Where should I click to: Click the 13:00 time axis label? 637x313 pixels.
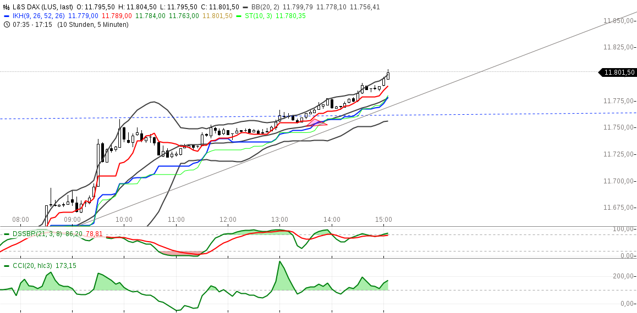(279, 220)
